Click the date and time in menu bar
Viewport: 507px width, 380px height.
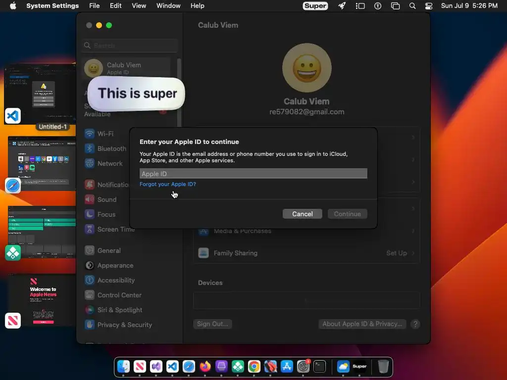point(469,6)
